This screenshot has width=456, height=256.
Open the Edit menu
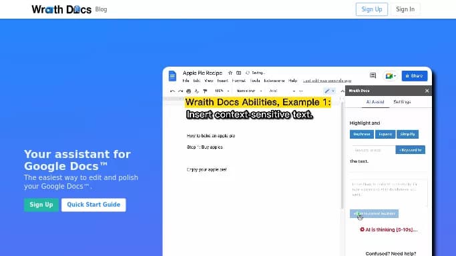(x=196, y=81)
